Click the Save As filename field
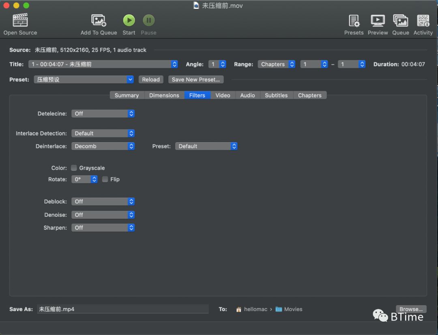This screenshot has width=438, height=335. click(x=122, y=309)
